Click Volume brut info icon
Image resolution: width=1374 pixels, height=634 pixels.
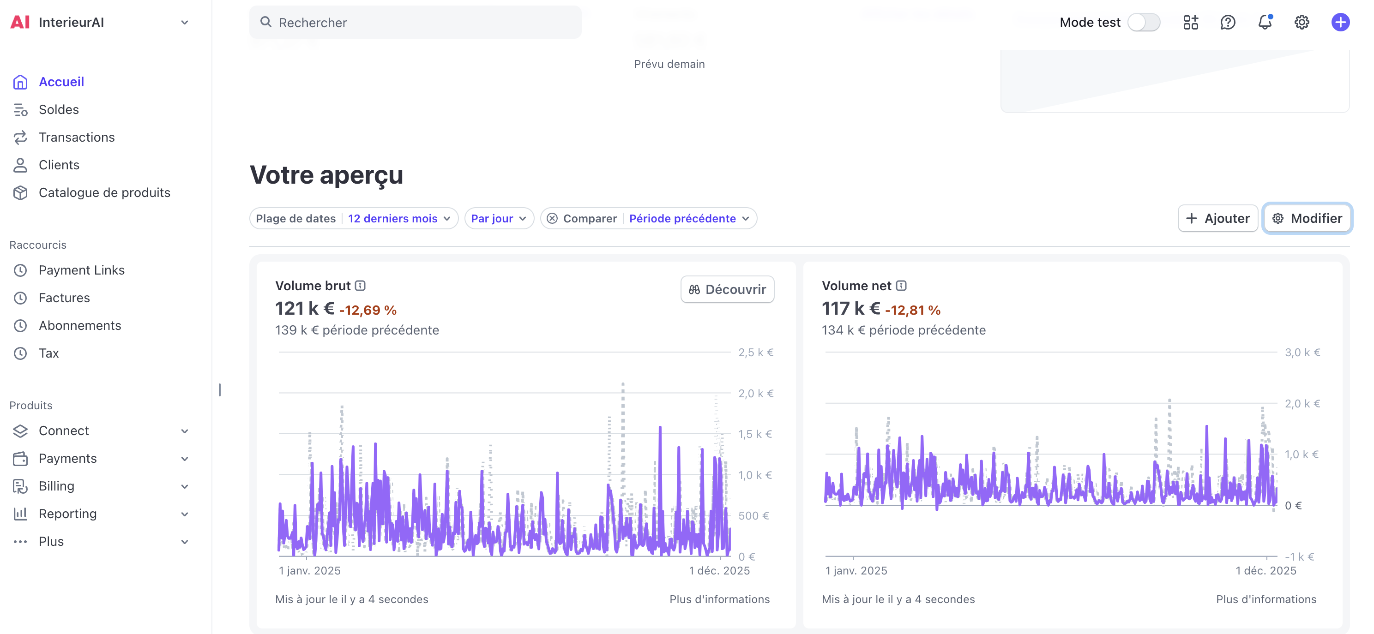(x=361, y=286)
